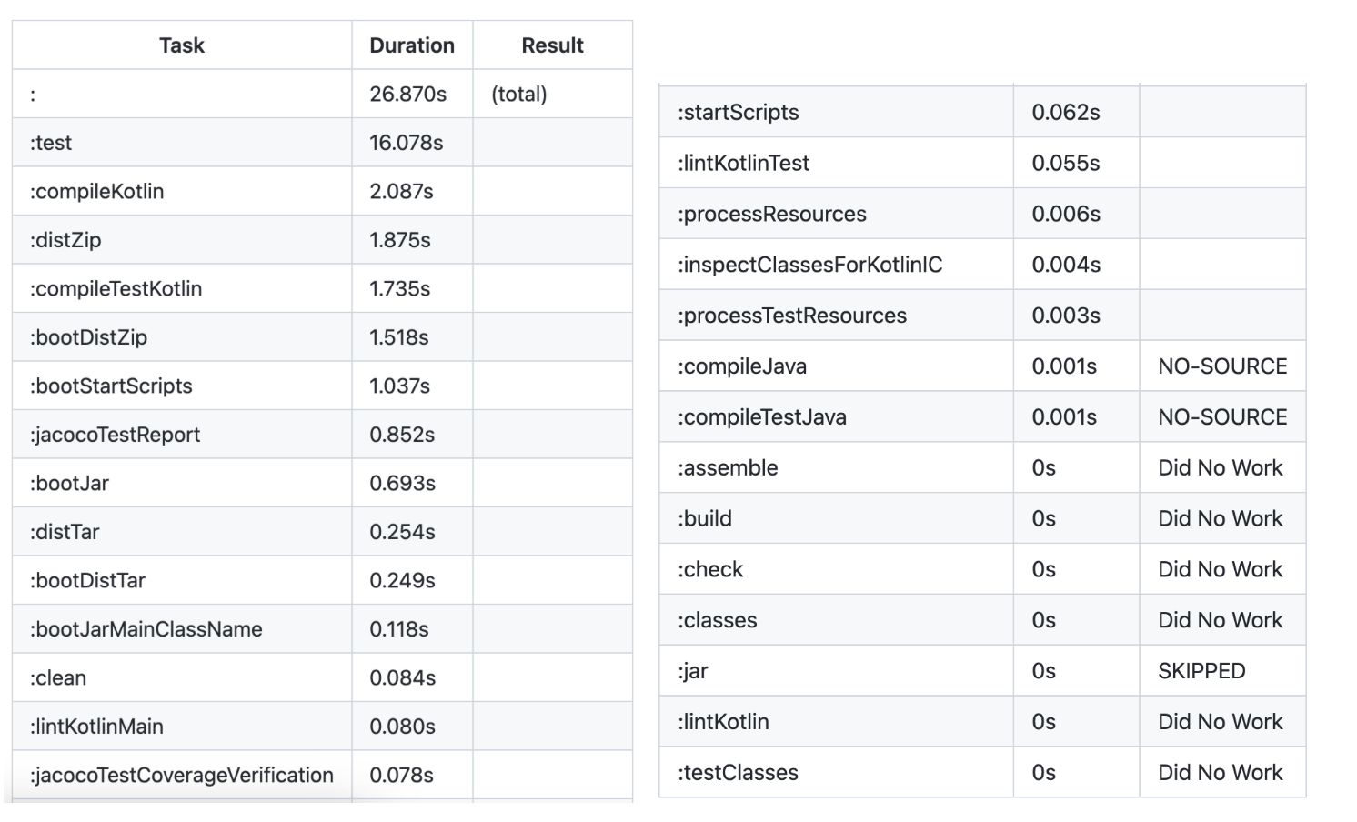Click the 16.078s duration for :test
The height and width of the screenshot is (822, 1357).
click(x=406, y=143)
